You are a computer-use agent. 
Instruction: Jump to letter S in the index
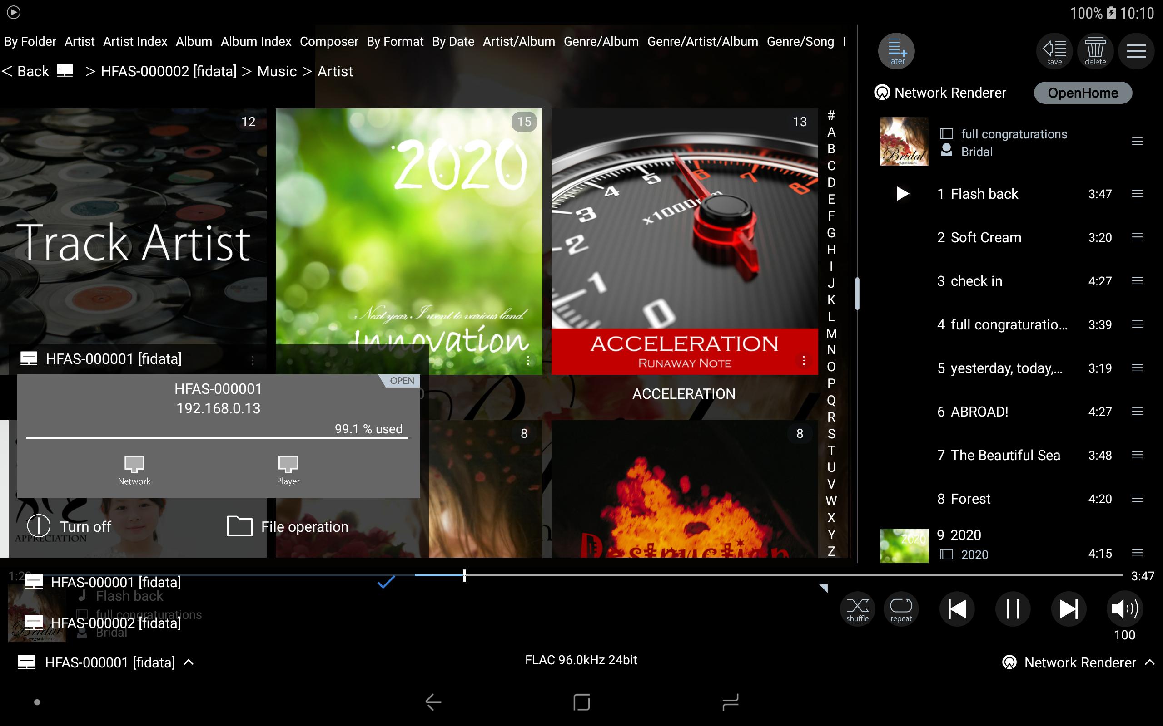(831, 434)
